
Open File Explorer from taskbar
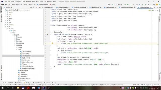pyautogui.click(x=18, y=88)
